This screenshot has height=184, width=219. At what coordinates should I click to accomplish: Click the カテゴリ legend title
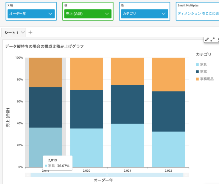point(204,54)
